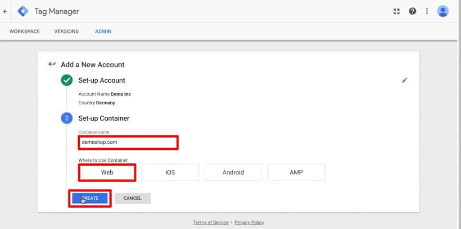This screenshot has width=461, height=229.
Task: Click the Tag Manager diamond logo
Action: [x=23, y=11]
